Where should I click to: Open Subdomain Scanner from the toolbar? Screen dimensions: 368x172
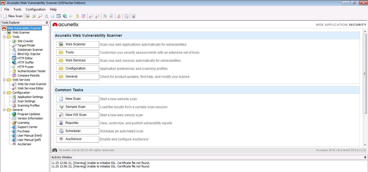[x=46, y=16]
